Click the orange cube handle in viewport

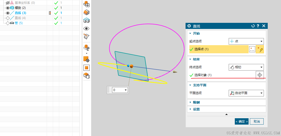click(x=131, y=66)
